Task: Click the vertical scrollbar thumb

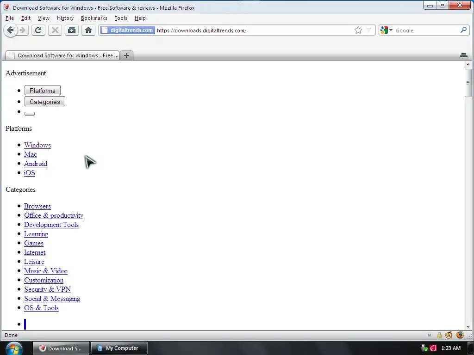Action: (x=468, y=83)
